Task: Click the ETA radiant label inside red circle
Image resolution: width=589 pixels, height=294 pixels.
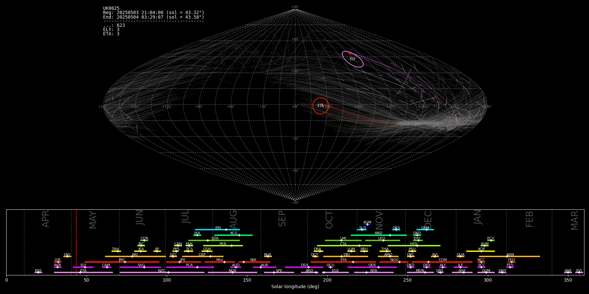Action: 320,106
